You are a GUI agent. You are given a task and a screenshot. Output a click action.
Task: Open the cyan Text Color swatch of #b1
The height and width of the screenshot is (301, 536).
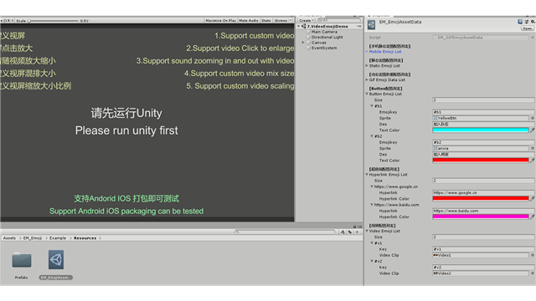[481, 130]
